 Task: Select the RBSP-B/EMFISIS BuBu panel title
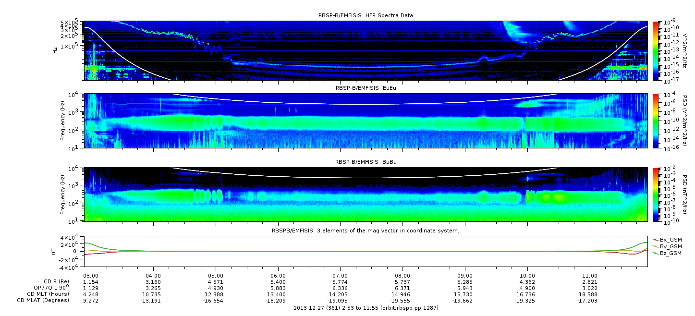point(366,162)
